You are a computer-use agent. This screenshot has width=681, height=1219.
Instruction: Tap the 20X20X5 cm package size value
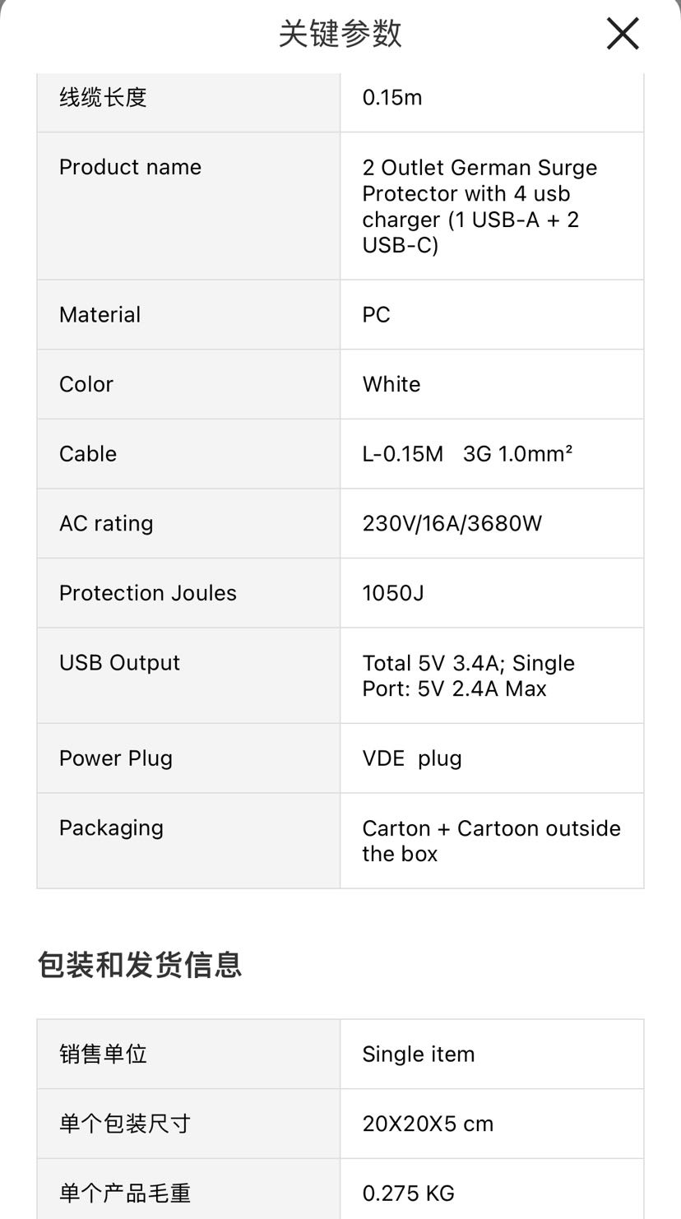click(x=428, y=1124)
